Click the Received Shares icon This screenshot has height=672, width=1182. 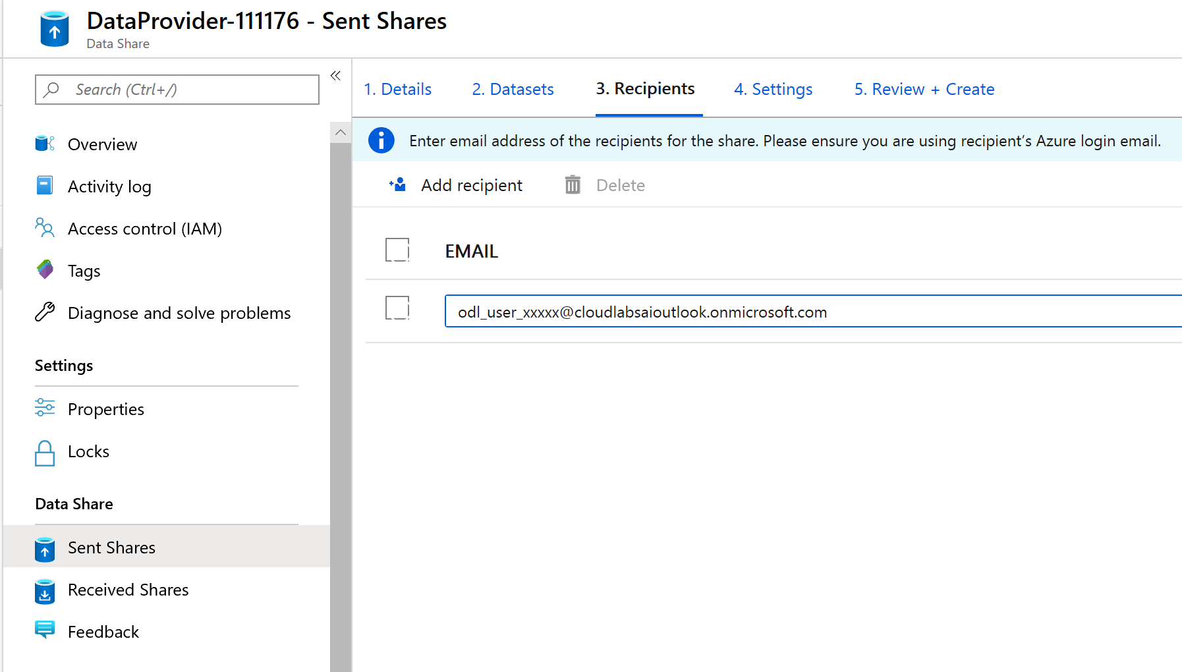tap(45, 592)
